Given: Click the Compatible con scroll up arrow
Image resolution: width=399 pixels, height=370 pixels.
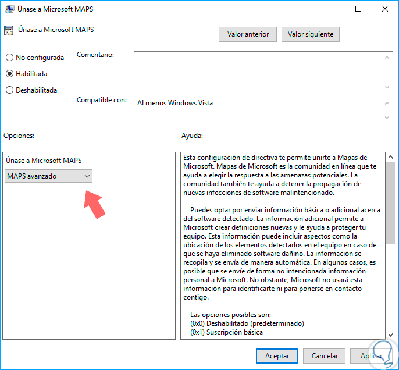Looking at the screenshot, I should (x=387, y=103).
